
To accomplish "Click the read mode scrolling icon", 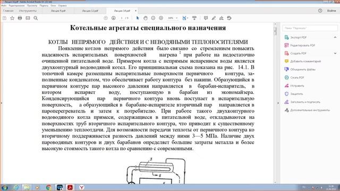I will coord(194,18).
